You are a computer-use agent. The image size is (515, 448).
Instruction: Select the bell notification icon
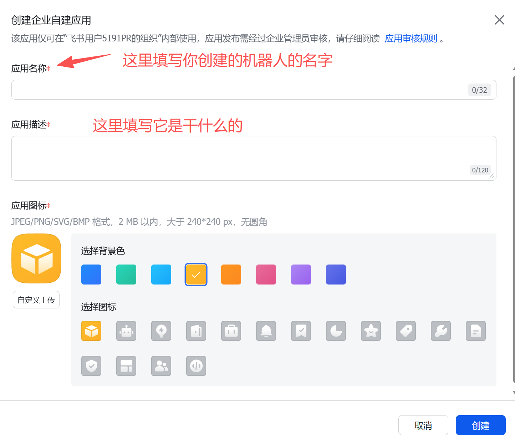266,331
